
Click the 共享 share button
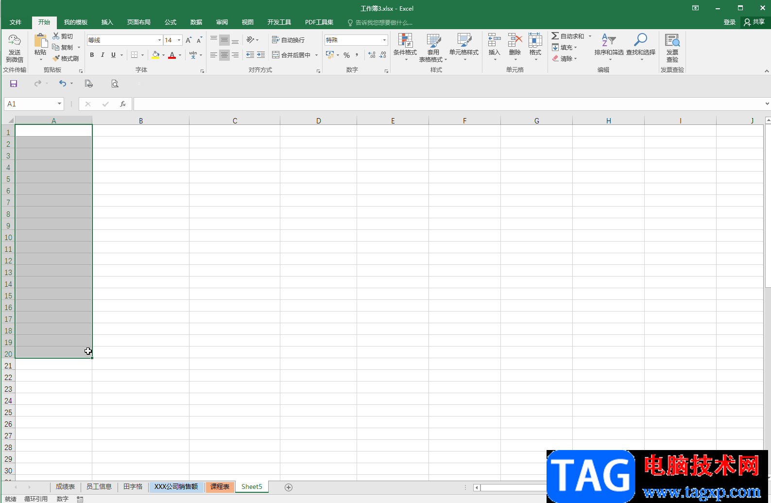click(754, 22)
